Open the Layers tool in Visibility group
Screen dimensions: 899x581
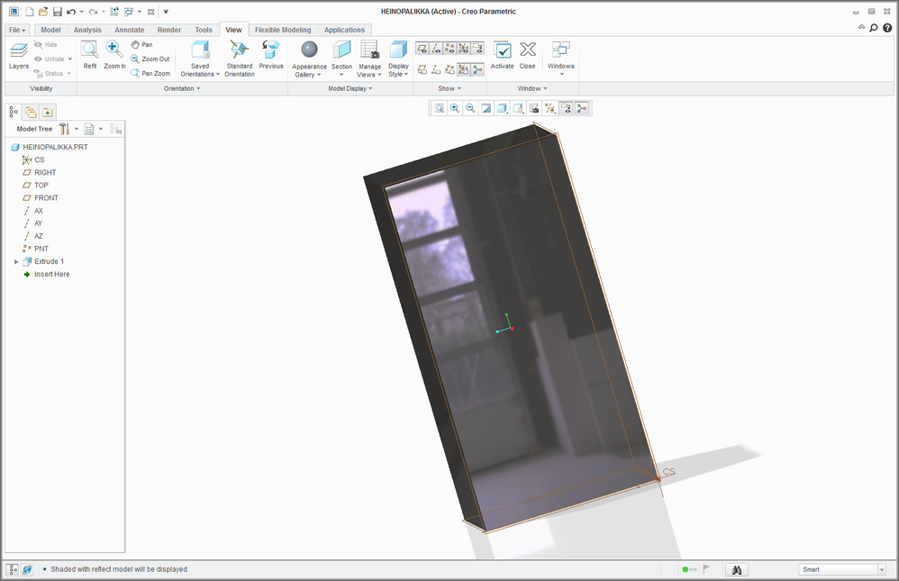coord(19,56)
